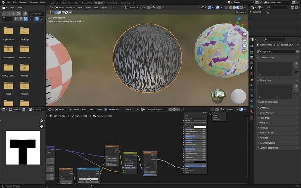This screenshot has height=188, width=301.
Task: Open the Material properties tab
Action: pyautogui.click(x=252, y=111)
